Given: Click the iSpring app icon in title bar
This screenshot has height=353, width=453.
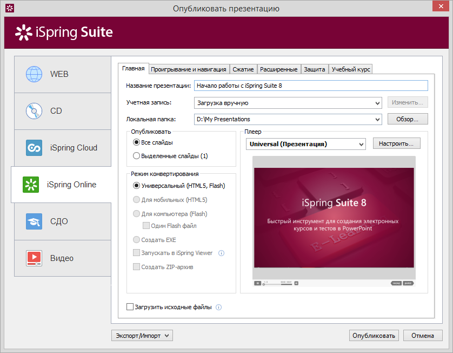Looking at the screenshot, I should (10, 8).
